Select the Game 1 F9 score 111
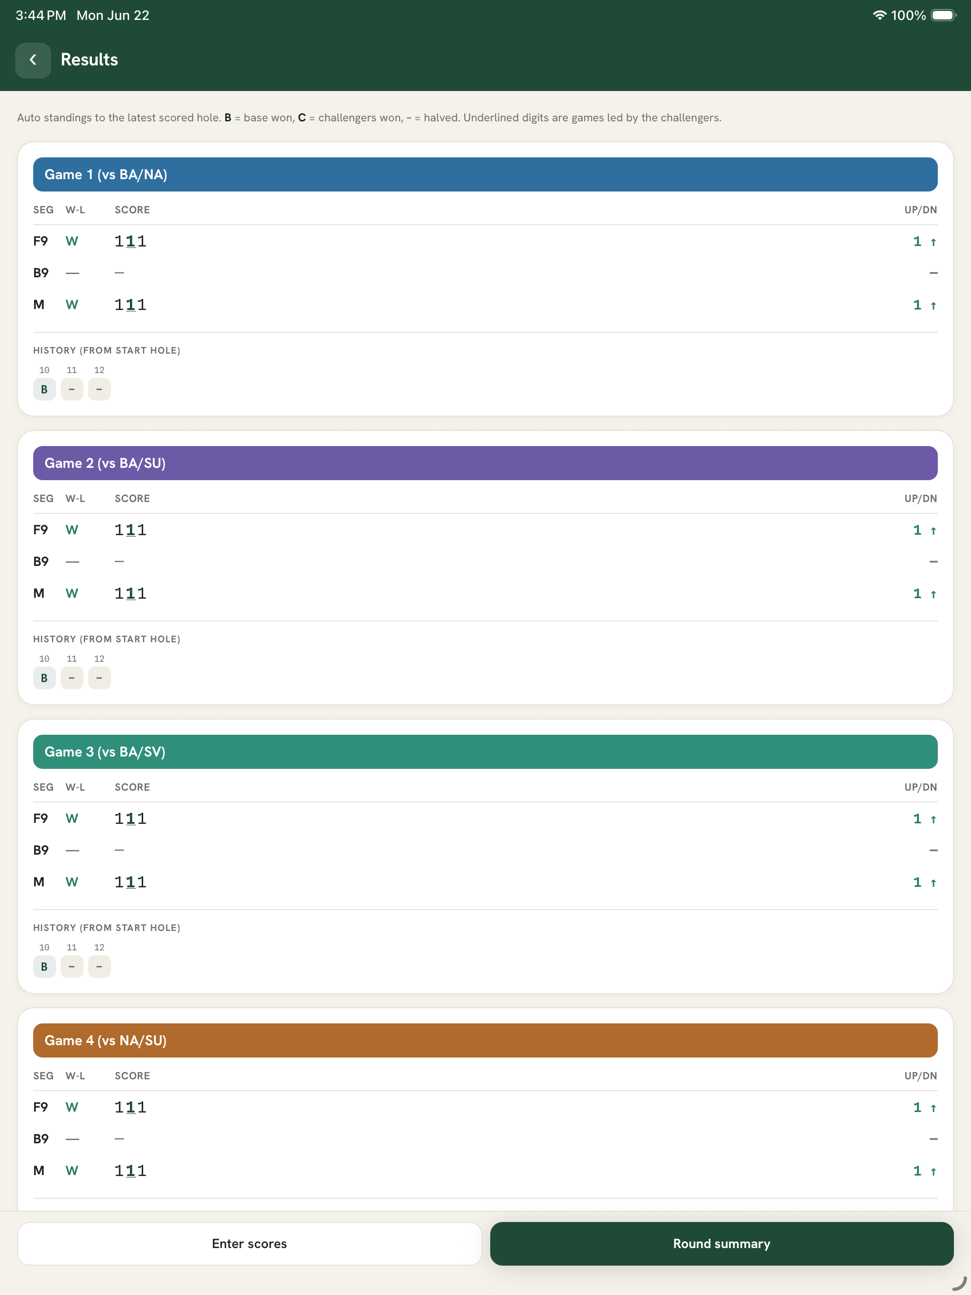This screenshot has width=971, height=1295. click(x=130, y=241)
